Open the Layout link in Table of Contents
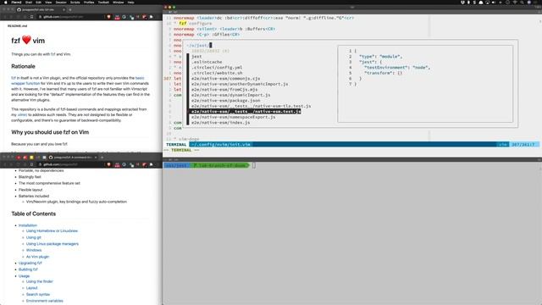542x305 pixels. pyautogui.click(x=31, y=288)
